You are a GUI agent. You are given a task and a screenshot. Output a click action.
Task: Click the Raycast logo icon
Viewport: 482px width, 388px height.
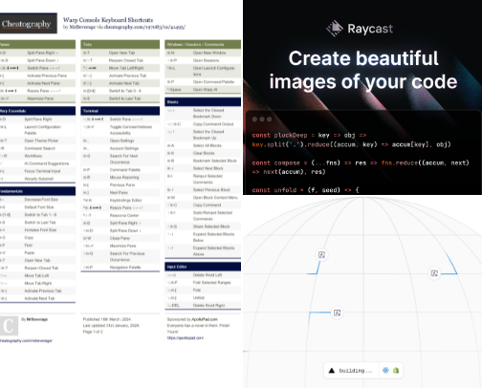coord(335,29)
